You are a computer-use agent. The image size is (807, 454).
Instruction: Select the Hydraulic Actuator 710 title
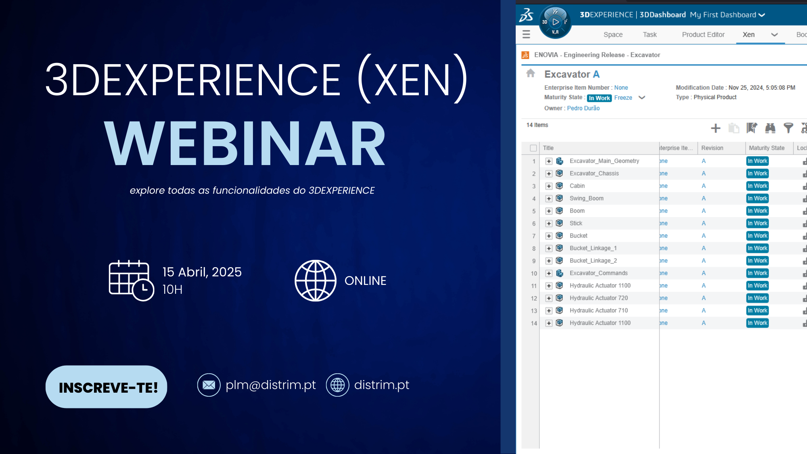click(599, 311)
